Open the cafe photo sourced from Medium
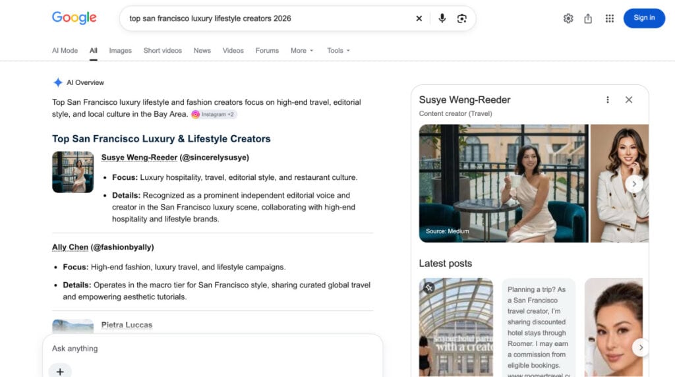This screenshot has width=675, height=377. point(503,183)
